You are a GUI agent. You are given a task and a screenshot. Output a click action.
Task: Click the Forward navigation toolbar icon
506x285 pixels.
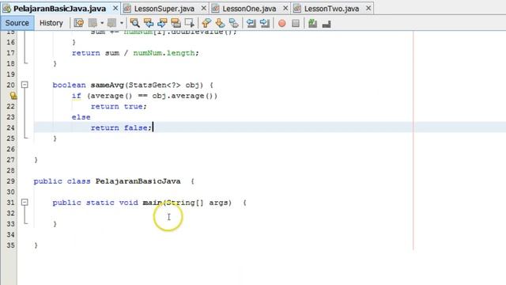pyautogui.click(x=112, y=23)
